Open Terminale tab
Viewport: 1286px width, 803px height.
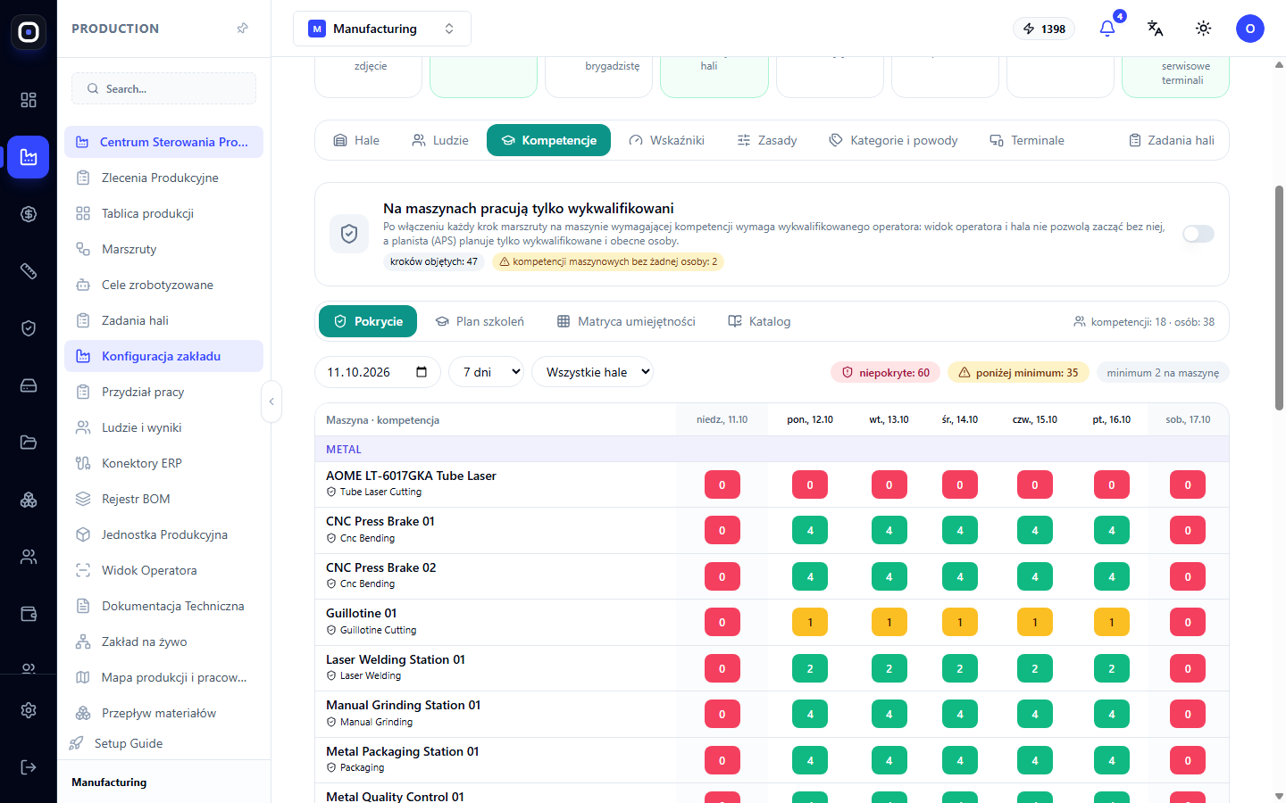[x=1027, y=140]
